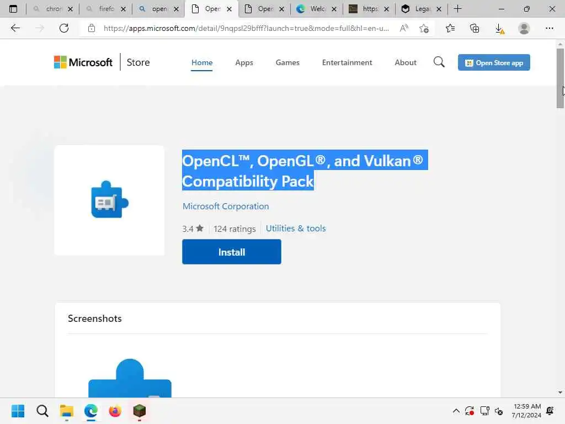This screenshot has height=424, width=565.
Task: Click Microsoft Edge taskbar icon
Action: (x=91, y=411)
